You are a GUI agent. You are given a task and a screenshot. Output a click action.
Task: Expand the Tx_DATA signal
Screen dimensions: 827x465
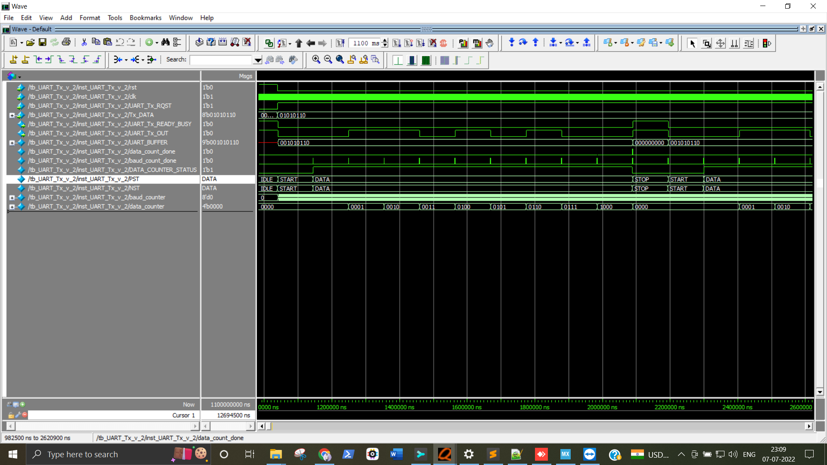coord(12,115)
